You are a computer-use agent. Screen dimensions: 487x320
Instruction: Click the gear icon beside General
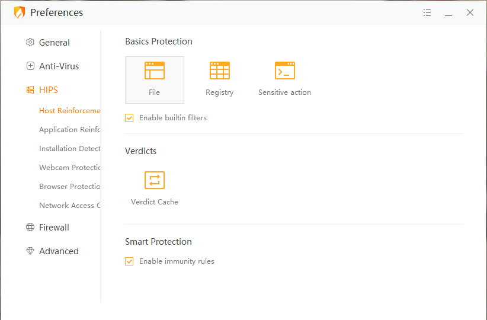[x=30, y=43]
